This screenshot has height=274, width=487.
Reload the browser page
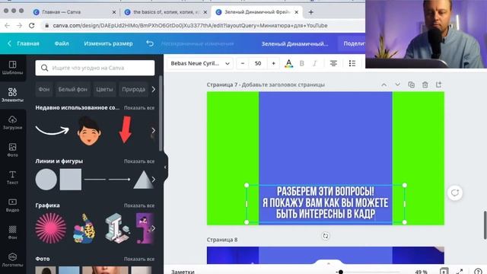(x=32, y=25)
